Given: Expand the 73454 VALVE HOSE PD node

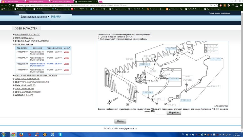Looking at the screenshot, I should [x=13, y=85].
